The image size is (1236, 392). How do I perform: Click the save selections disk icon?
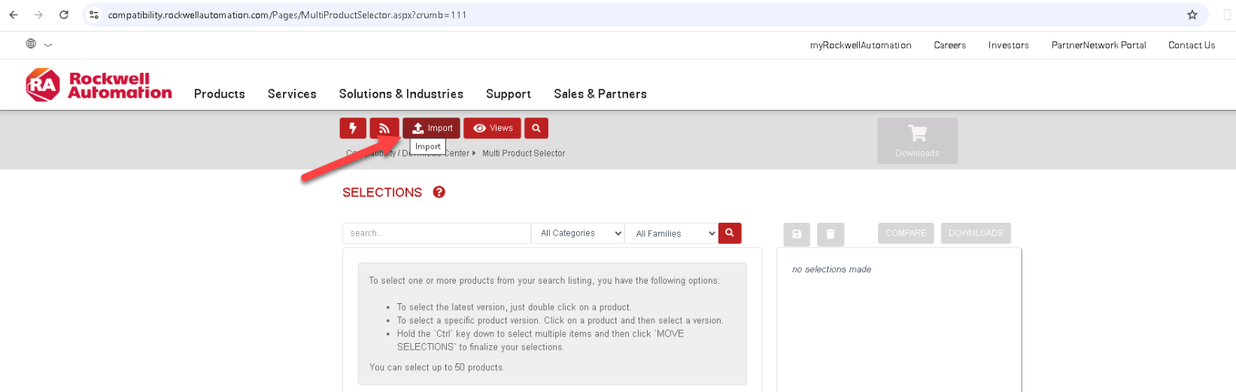point(797,234)
